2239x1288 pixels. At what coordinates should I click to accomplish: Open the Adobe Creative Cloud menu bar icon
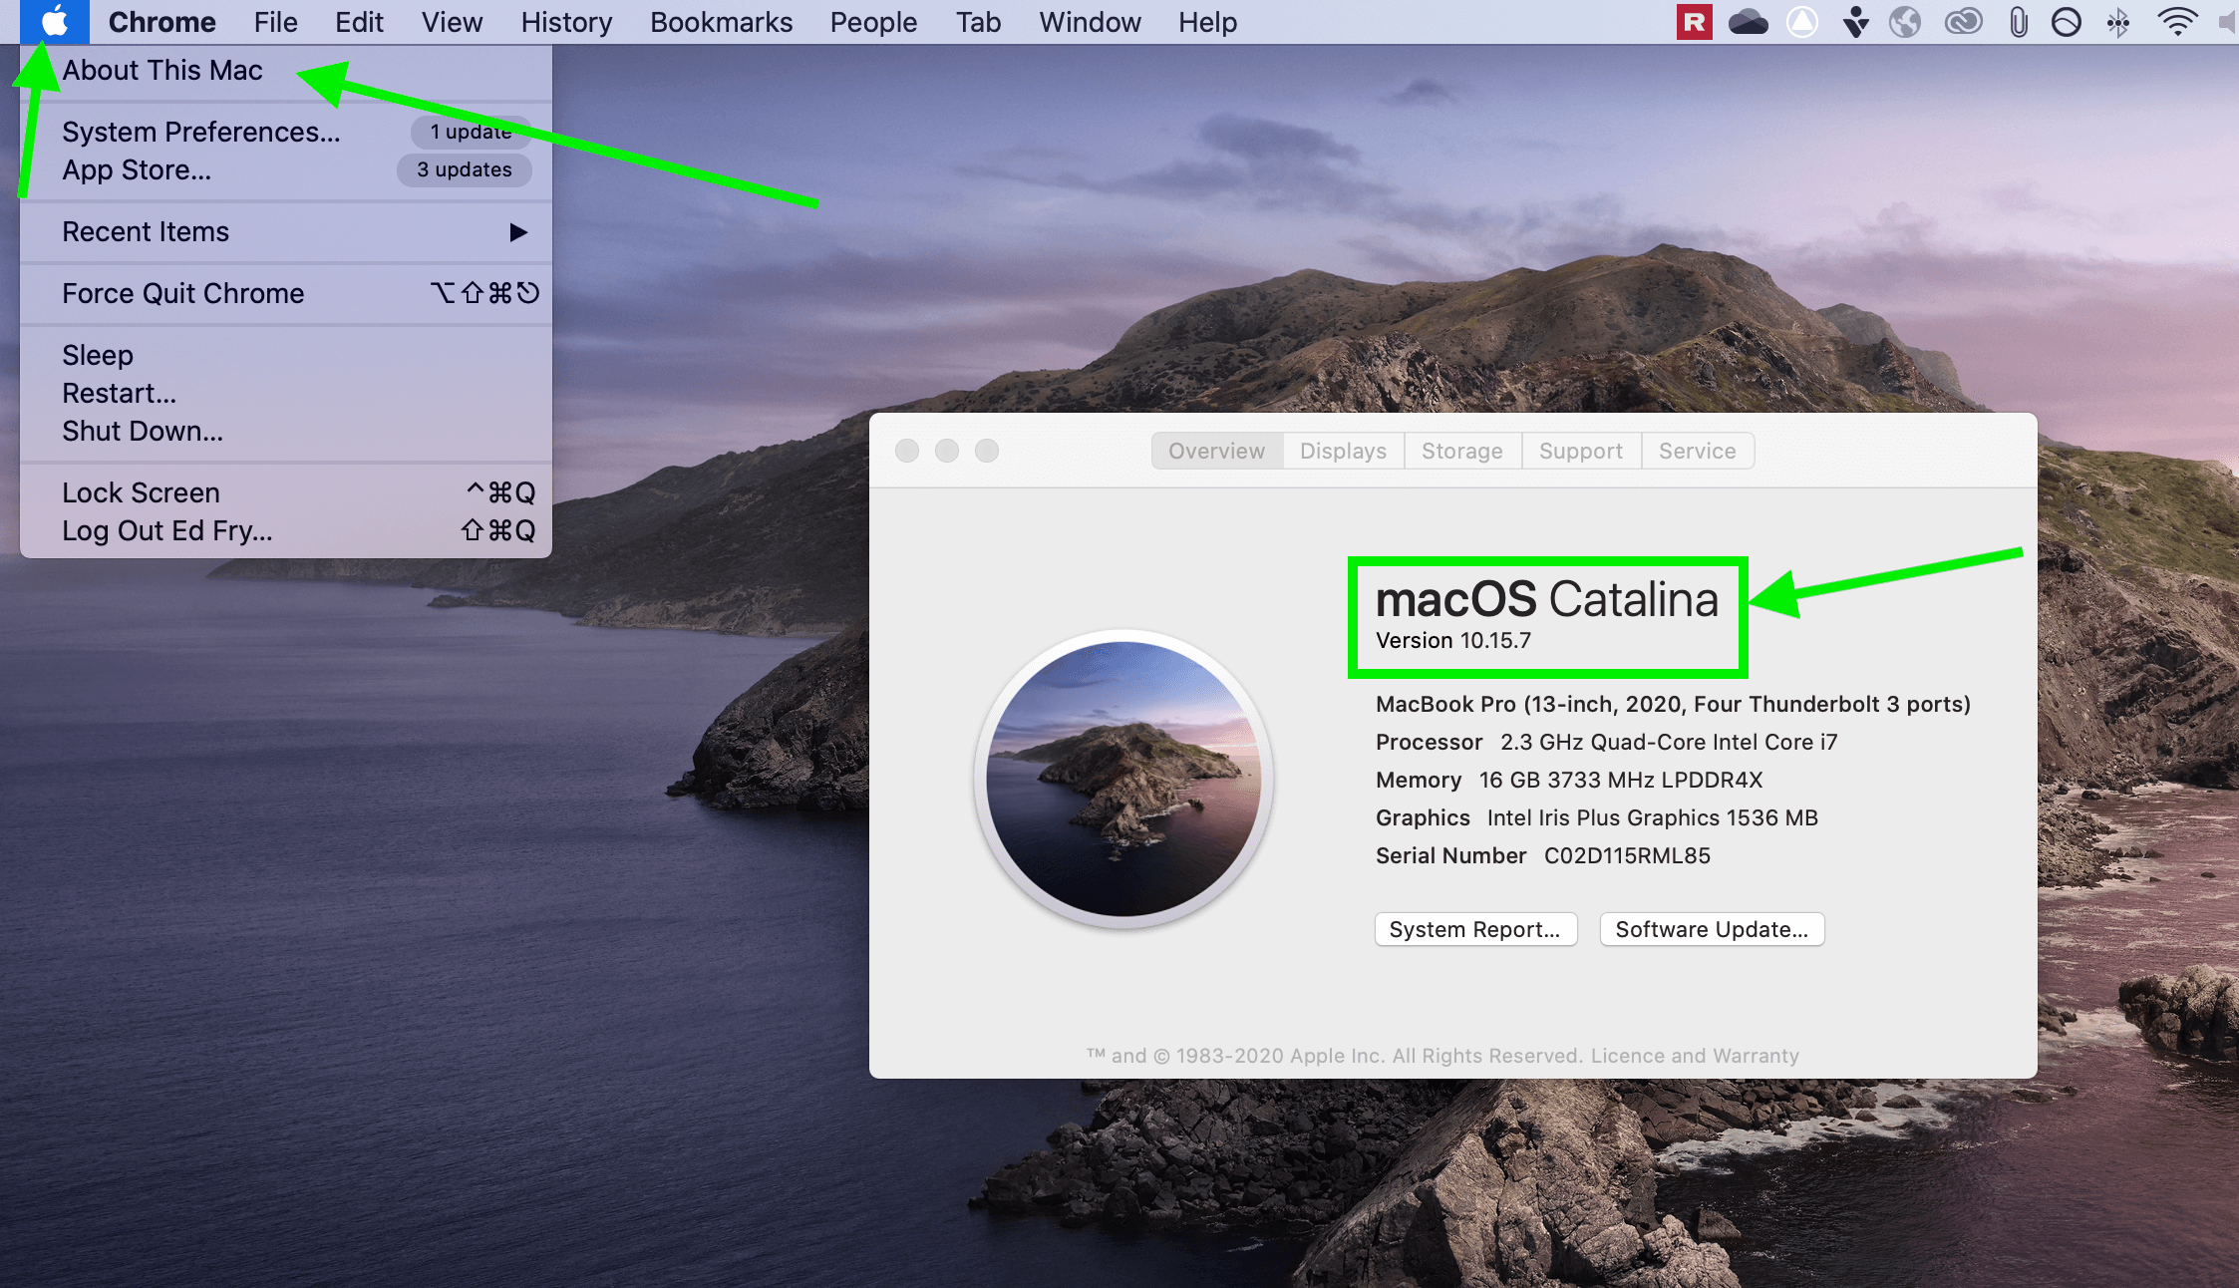[1963, 22]
